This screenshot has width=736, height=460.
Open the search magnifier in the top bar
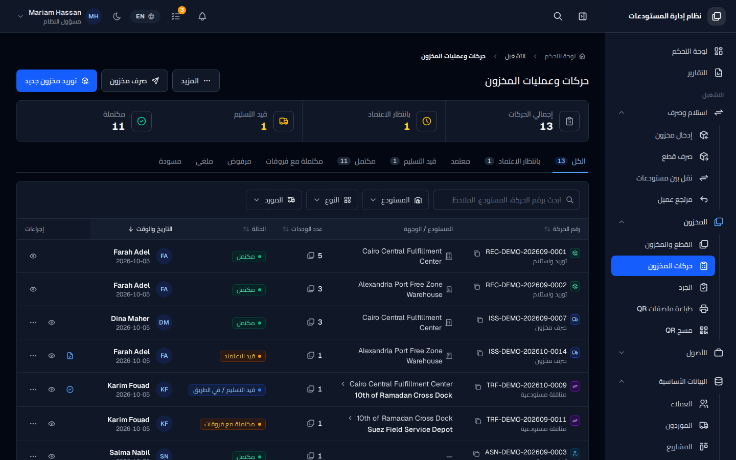click(x=558, y=16)
